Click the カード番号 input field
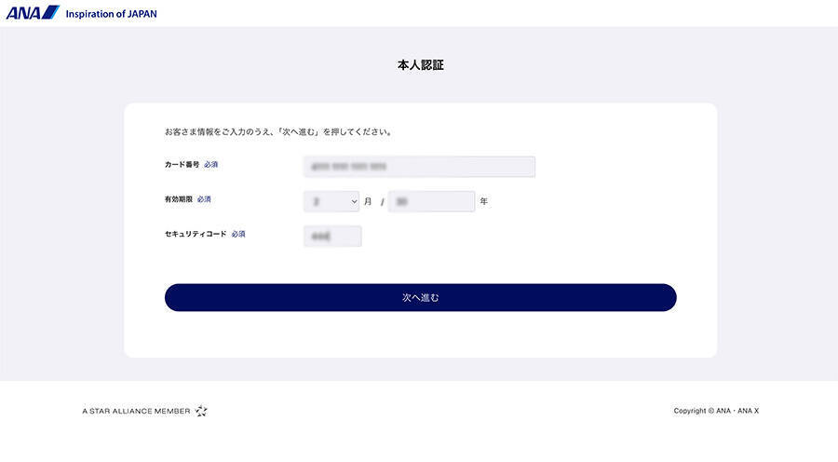Viewport: 838px width, 462px height. click(419, 167)
